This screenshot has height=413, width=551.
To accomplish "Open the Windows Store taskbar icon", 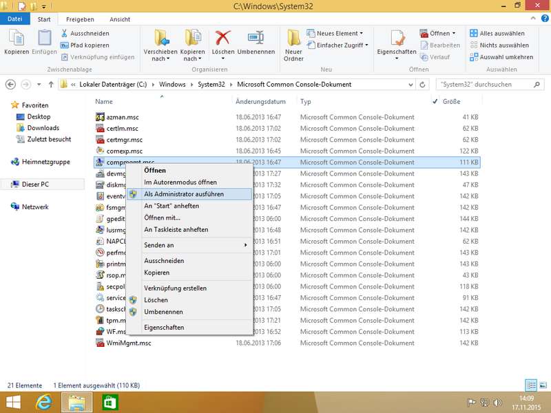I will [x=108, y=401].
